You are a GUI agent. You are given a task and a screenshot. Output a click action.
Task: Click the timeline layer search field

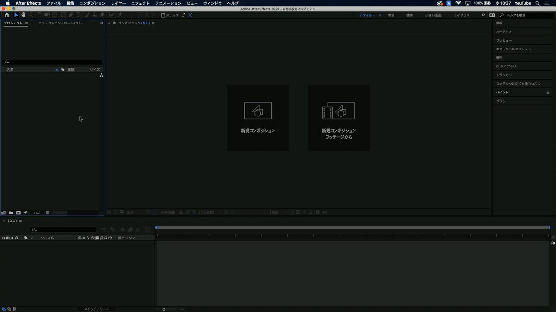[x=63, y=229]
